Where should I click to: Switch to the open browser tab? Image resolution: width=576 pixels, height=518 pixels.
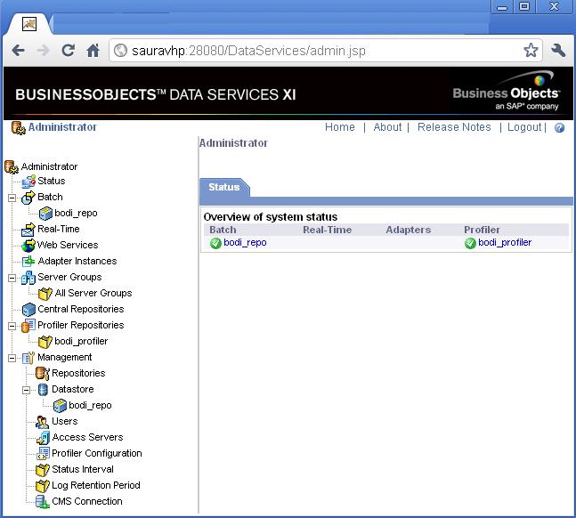(28, 24)
